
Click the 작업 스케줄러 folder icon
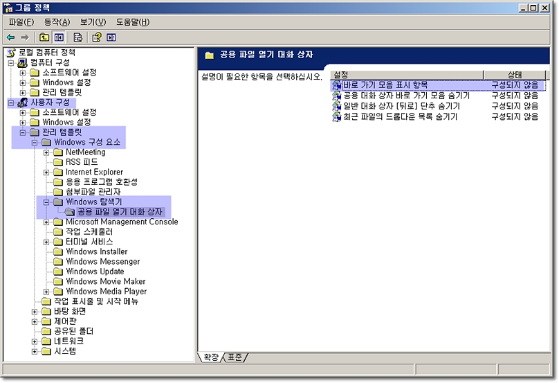[57, 231]
